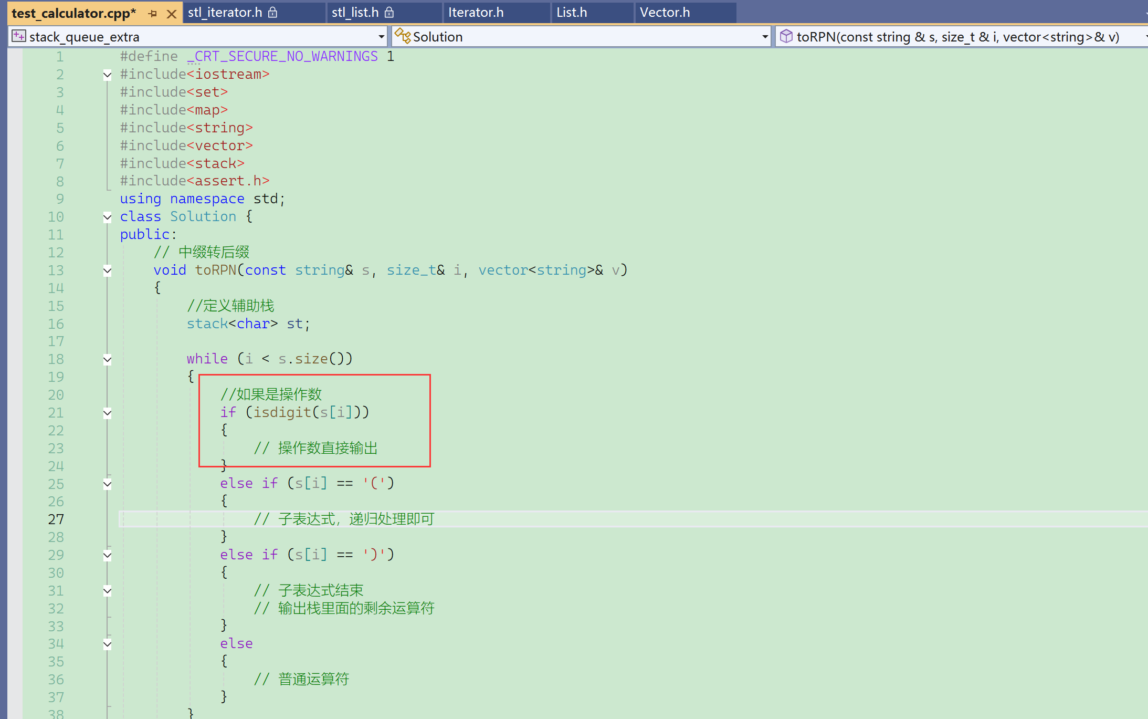Screen dimensions: 1148x719
Task: Collapse the isdigit if-block at line 21
Action: click(x=107, y=413)
